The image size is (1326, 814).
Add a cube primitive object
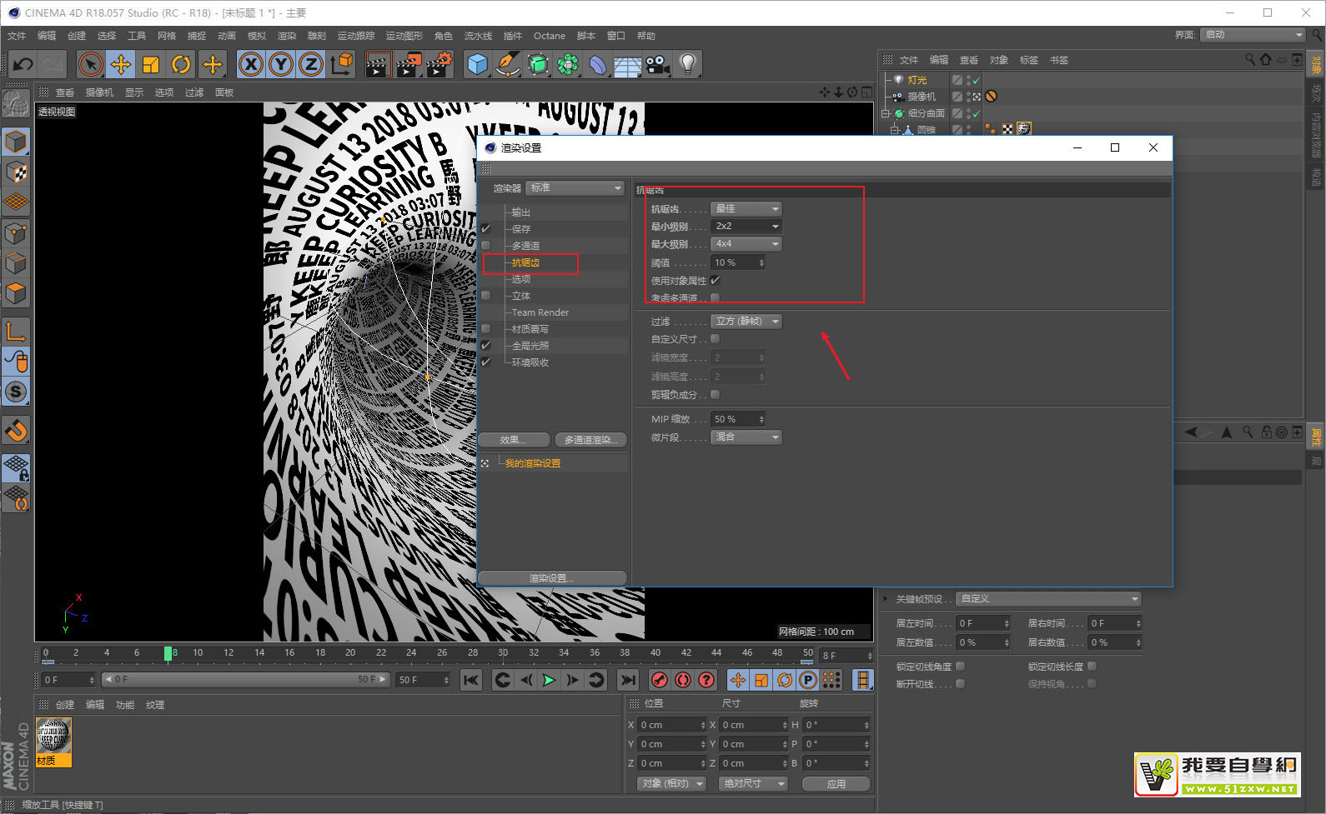(478, 64)
